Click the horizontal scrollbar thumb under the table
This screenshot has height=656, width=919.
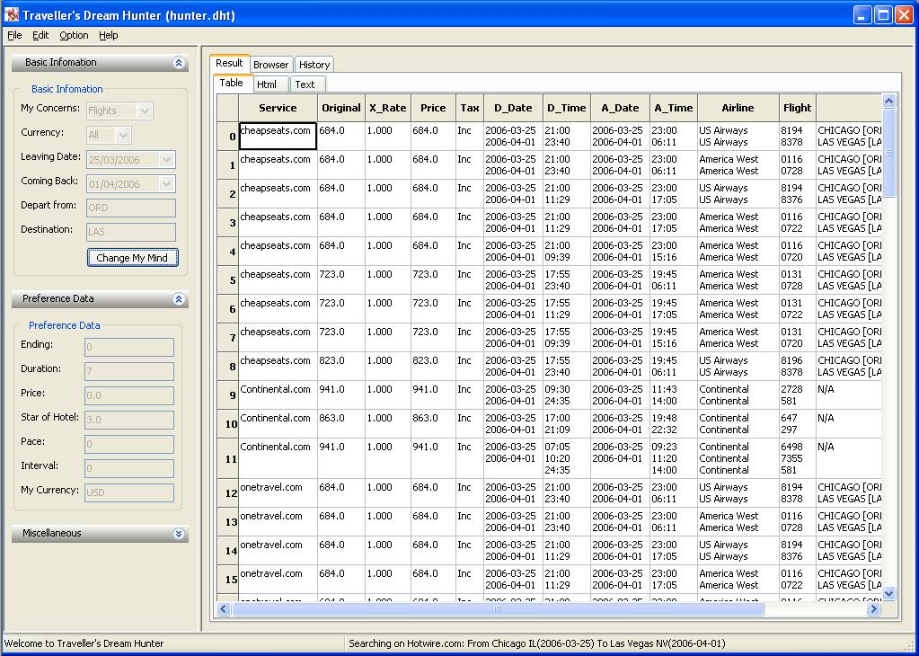pyautogui.click(x=498, y=609)
